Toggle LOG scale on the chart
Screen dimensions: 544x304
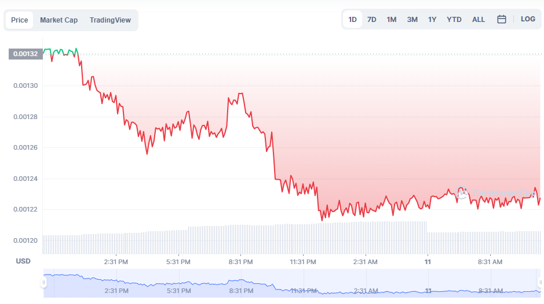tap(528, 19)
